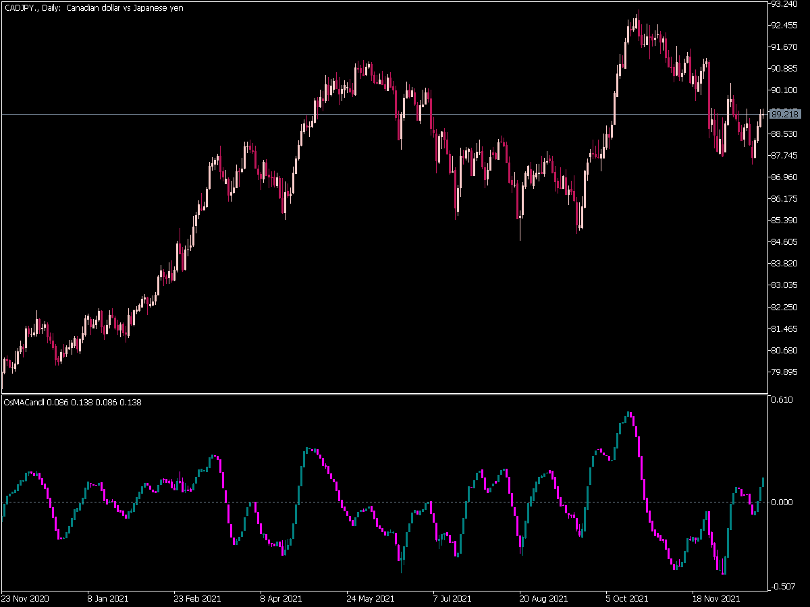Click the 8 Jan 2021 date label
Viewport: 810px width, 607px height.
tap(109, 598)
